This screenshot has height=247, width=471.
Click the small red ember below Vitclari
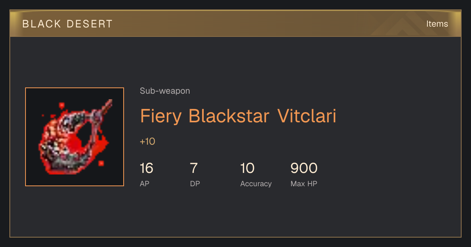pos(101,163)
